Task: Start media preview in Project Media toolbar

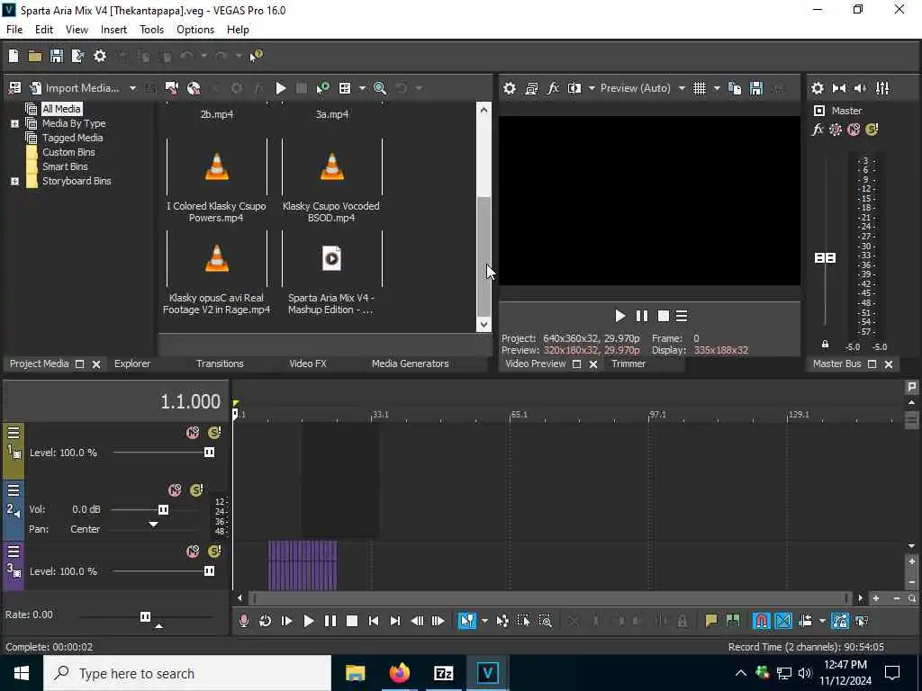Action: pyautogui.click(x=281, y=88)
